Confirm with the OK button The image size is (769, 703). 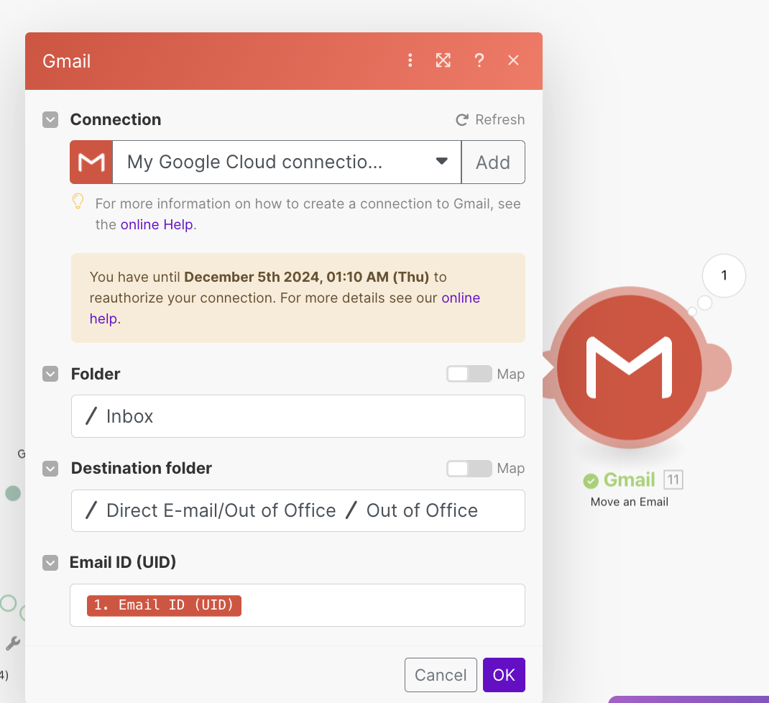pyautogui.click(x=505, y=675)
